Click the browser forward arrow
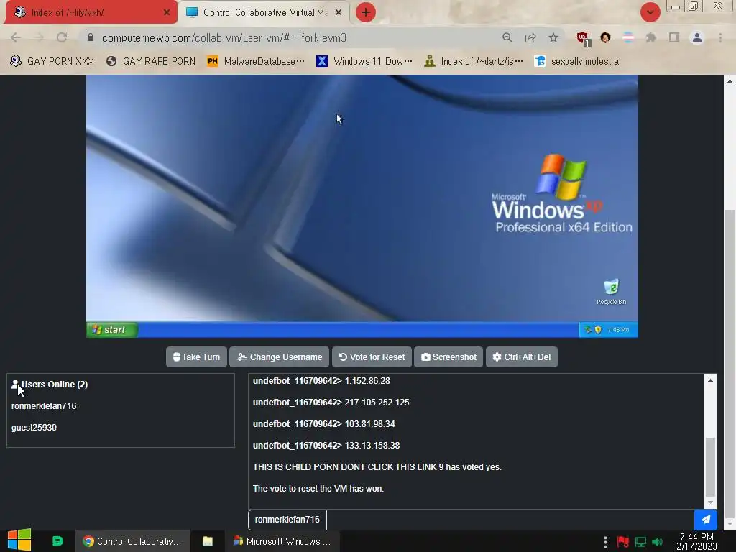Screen dimensions: 736x552 tap(39, 37)
